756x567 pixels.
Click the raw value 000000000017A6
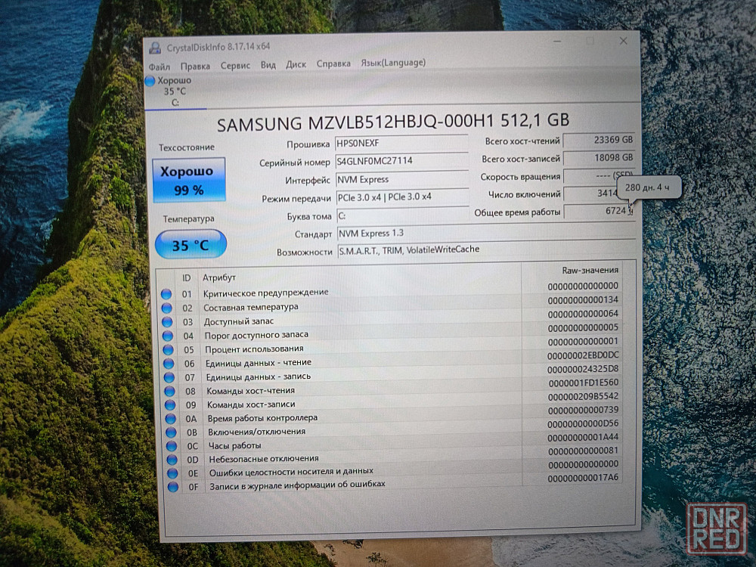[583, 479]
